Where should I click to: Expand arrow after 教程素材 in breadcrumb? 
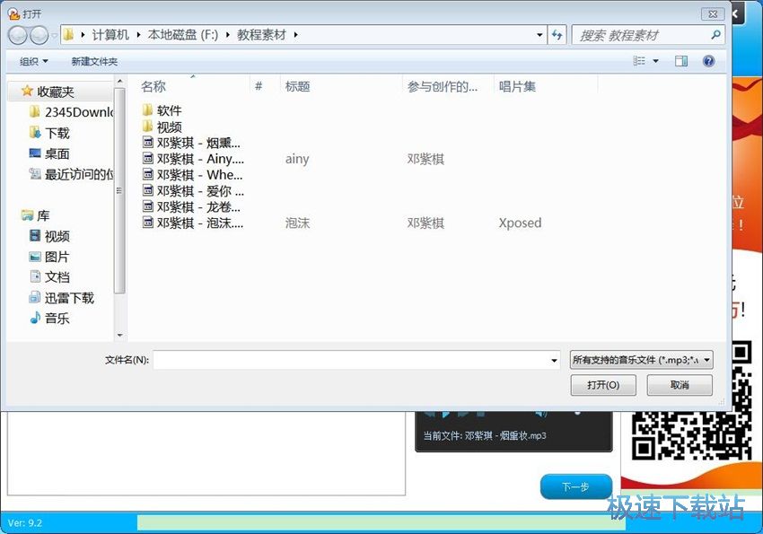tap(295, 35)
